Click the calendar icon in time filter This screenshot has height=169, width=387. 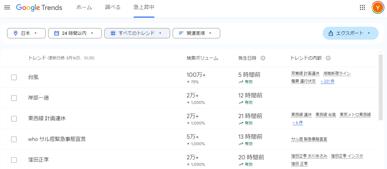(57, 33)
